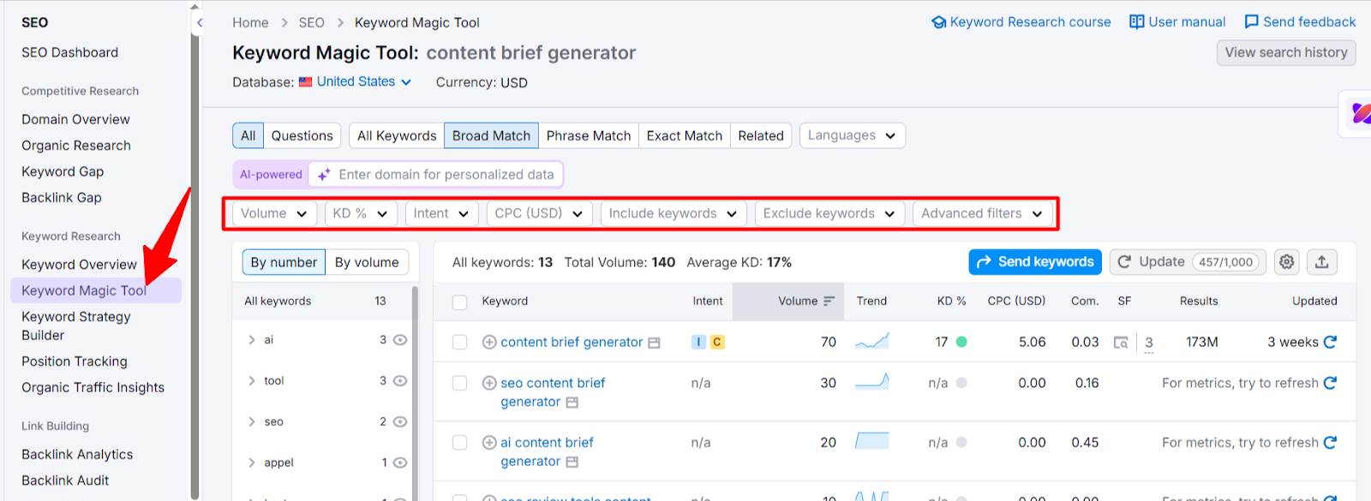Click the export upload icon button
This screenshot has width=1371, height=501.
[1322, 262]
